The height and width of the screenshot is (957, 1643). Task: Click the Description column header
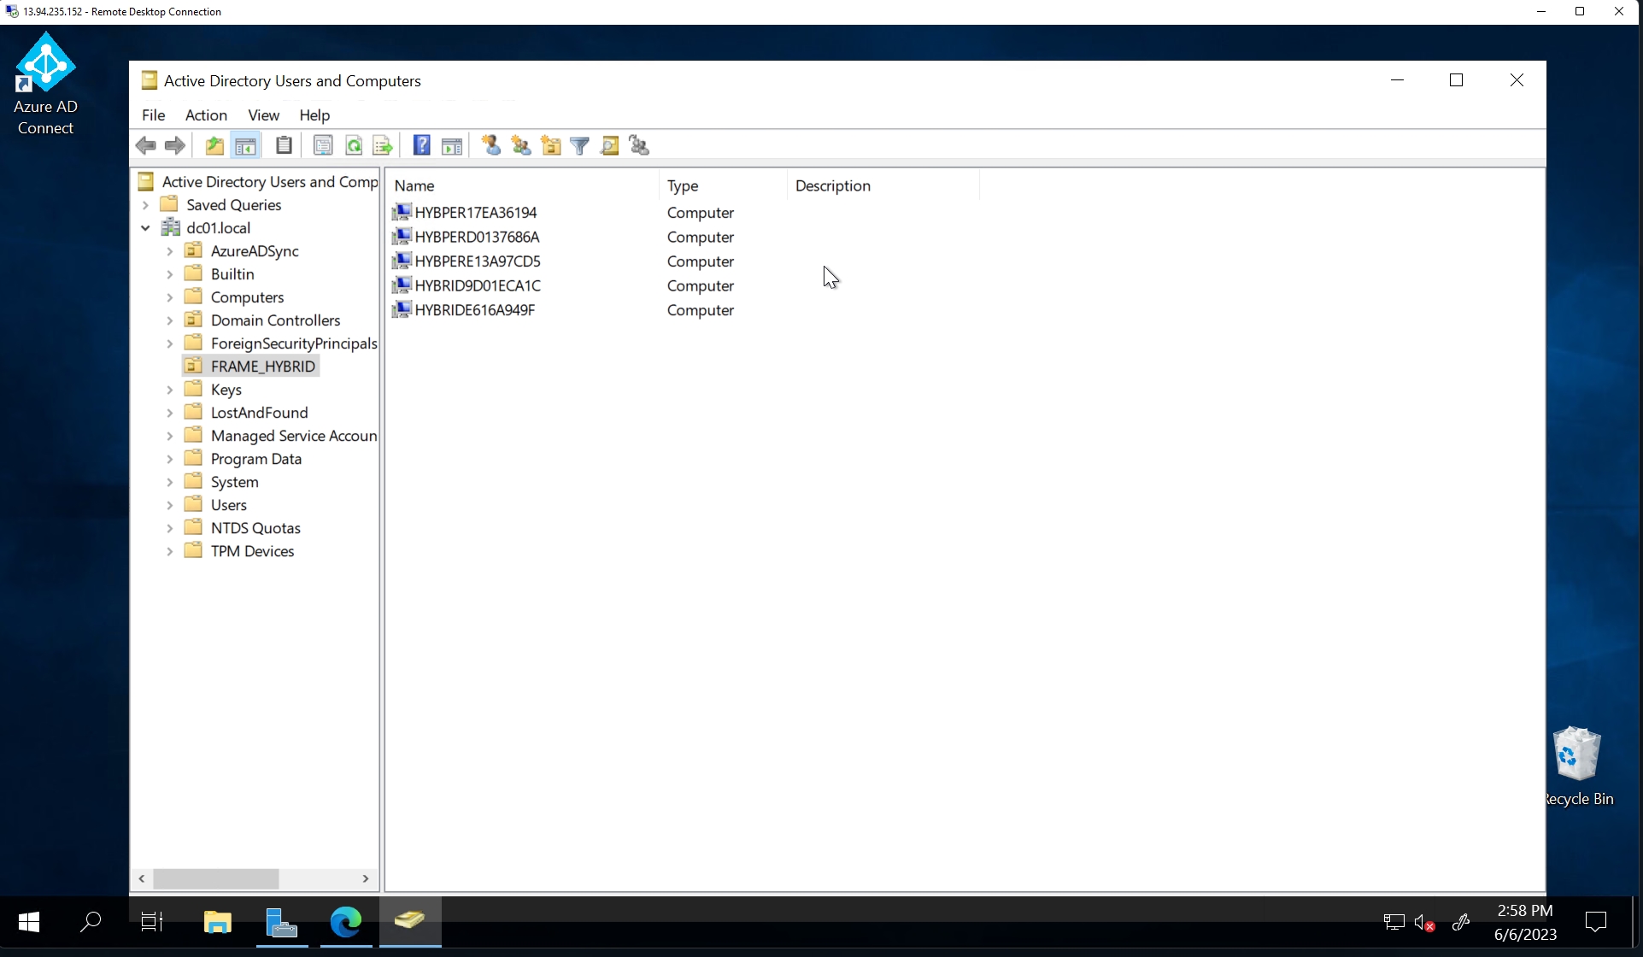click(x=883, y=185)
